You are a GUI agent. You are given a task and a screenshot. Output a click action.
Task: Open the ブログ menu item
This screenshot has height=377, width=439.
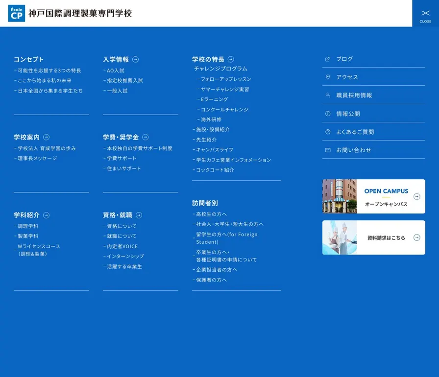[x=374, y=59]
